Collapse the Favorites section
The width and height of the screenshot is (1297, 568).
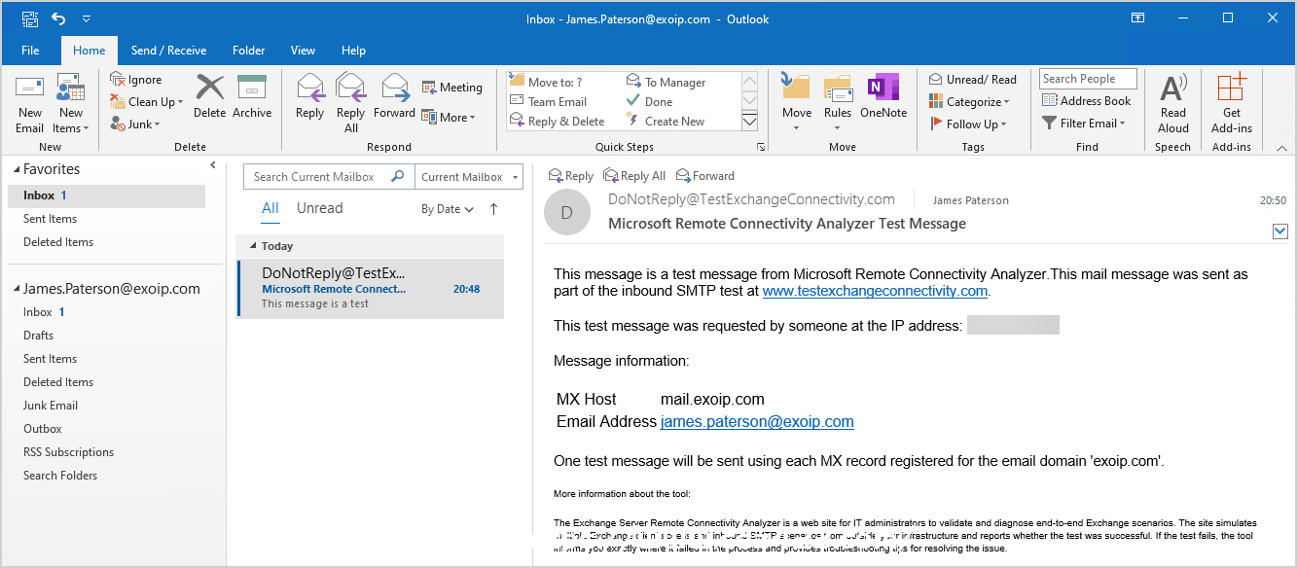[16, 169]
